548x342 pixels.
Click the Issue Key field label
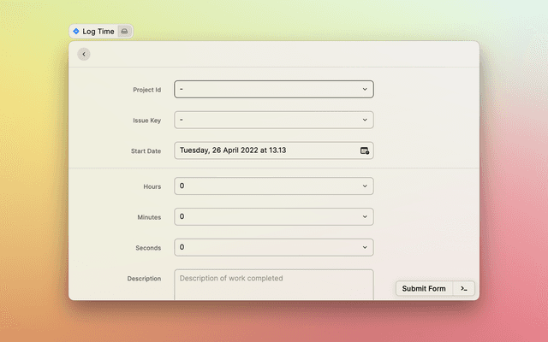pos(146,121)
